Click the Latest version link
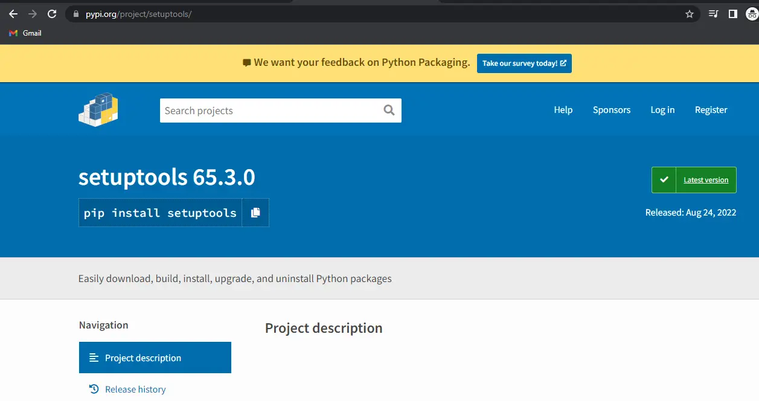 tap(706, 180)
